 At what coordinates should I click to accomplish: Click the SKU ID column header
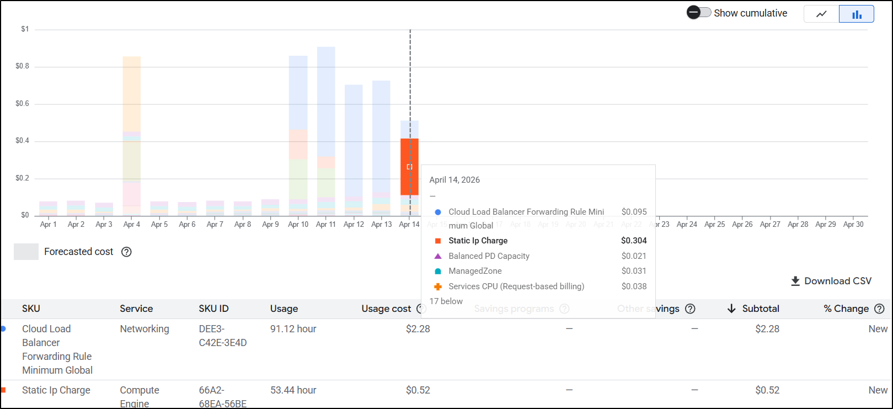tap(213, 309)
